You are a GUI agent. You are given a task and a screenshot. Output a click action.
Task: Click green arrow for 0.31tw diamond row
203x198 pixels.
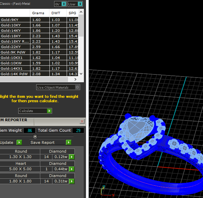tap(71, 181)
